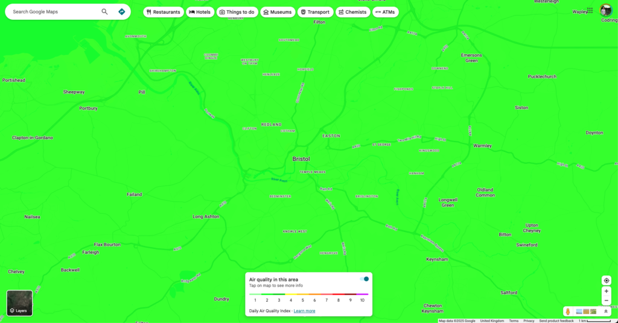
Task: Select the Street View pegman icon
Action: 567,312
